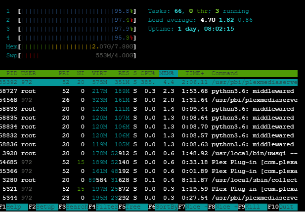Click the highlighted MEM% column header

169,74
